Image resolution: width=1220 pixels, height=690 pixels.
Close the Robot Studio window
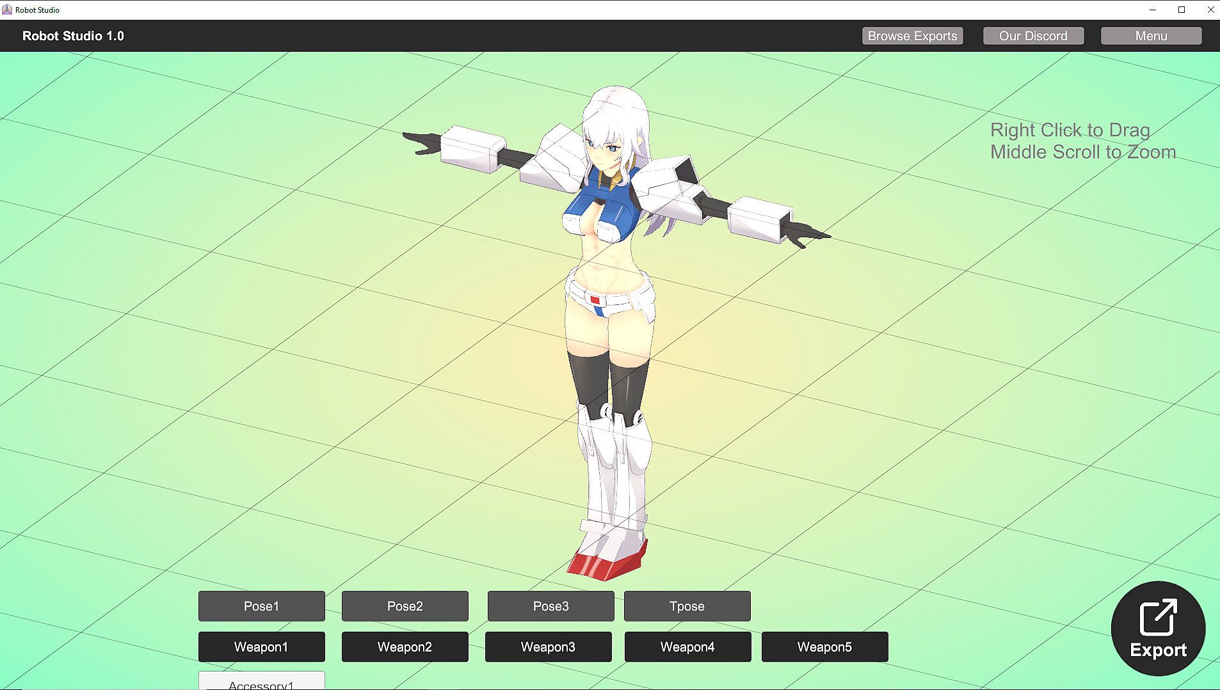tap(1210, 10)
